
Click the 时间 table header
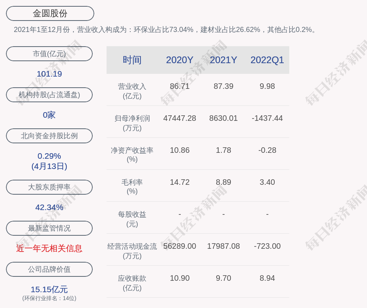(x=132, y=60)
